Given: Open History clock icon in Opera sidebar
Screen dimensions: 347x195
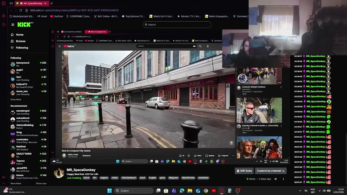Looking at the screenshot, I should point(4,24).
